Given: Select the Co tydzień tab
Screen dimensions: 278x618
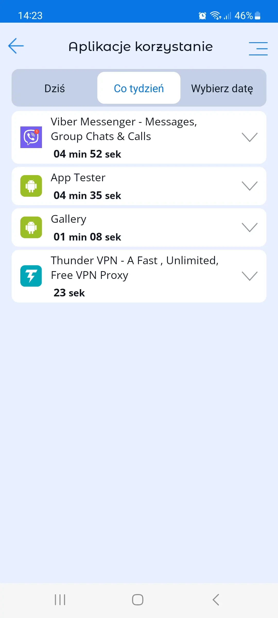Looking at the screenshot, I should 139,88.
